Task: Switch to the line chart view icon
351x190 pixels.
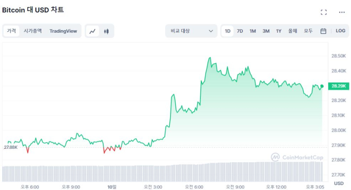Action: [x=93, y=31]
